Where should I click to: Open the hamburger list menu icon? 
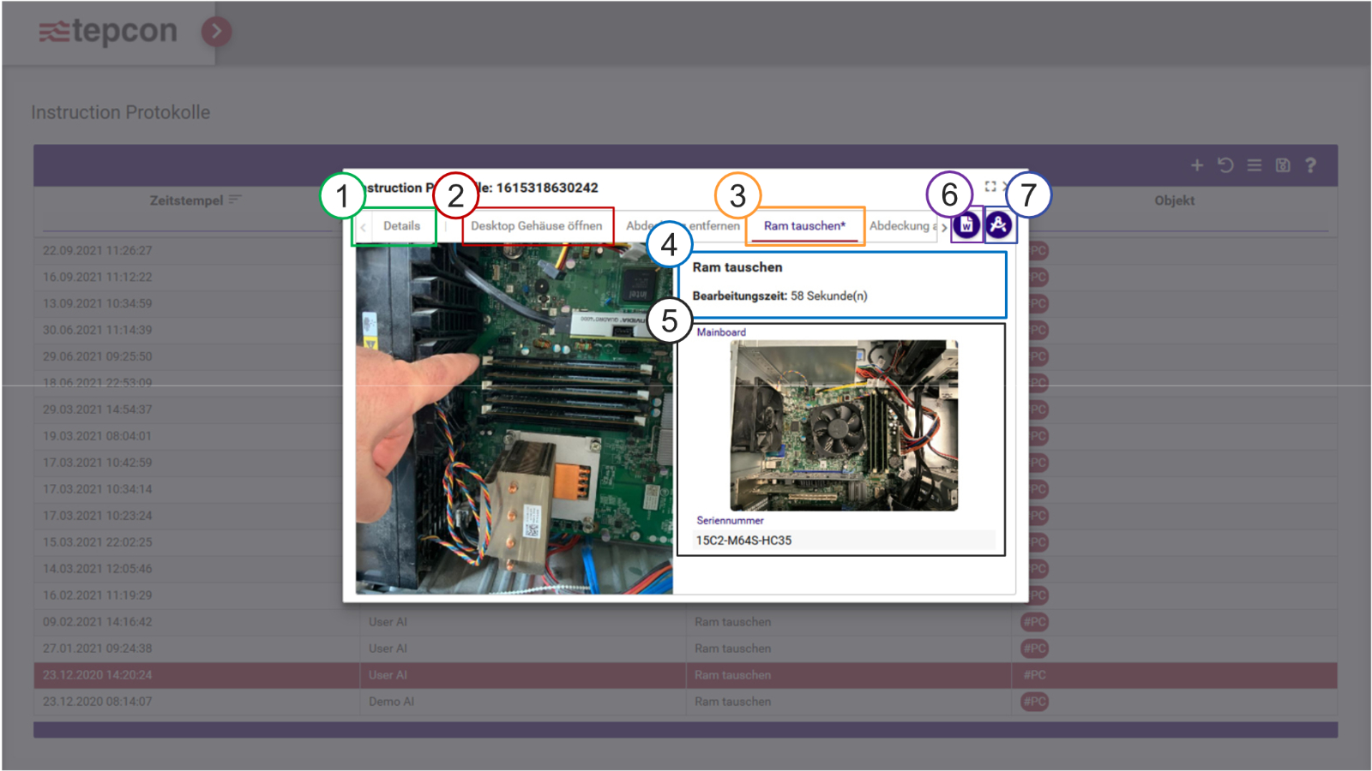click(x=1254, y=165)
